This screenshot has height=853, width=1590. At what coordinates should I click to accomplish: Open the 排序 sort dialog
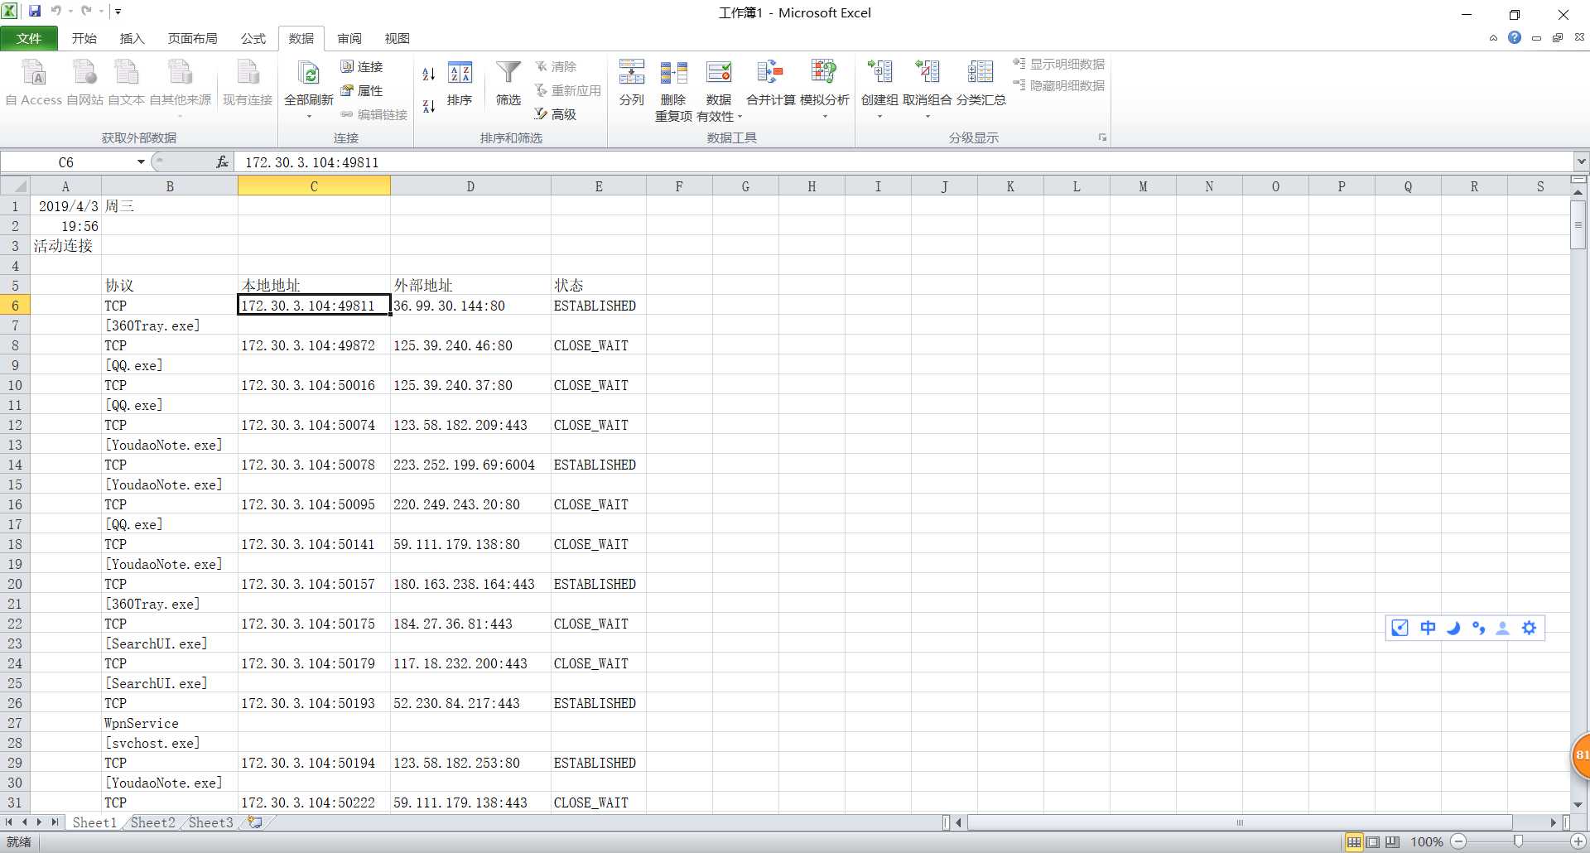pyautogui.click(x=460, y=84)
